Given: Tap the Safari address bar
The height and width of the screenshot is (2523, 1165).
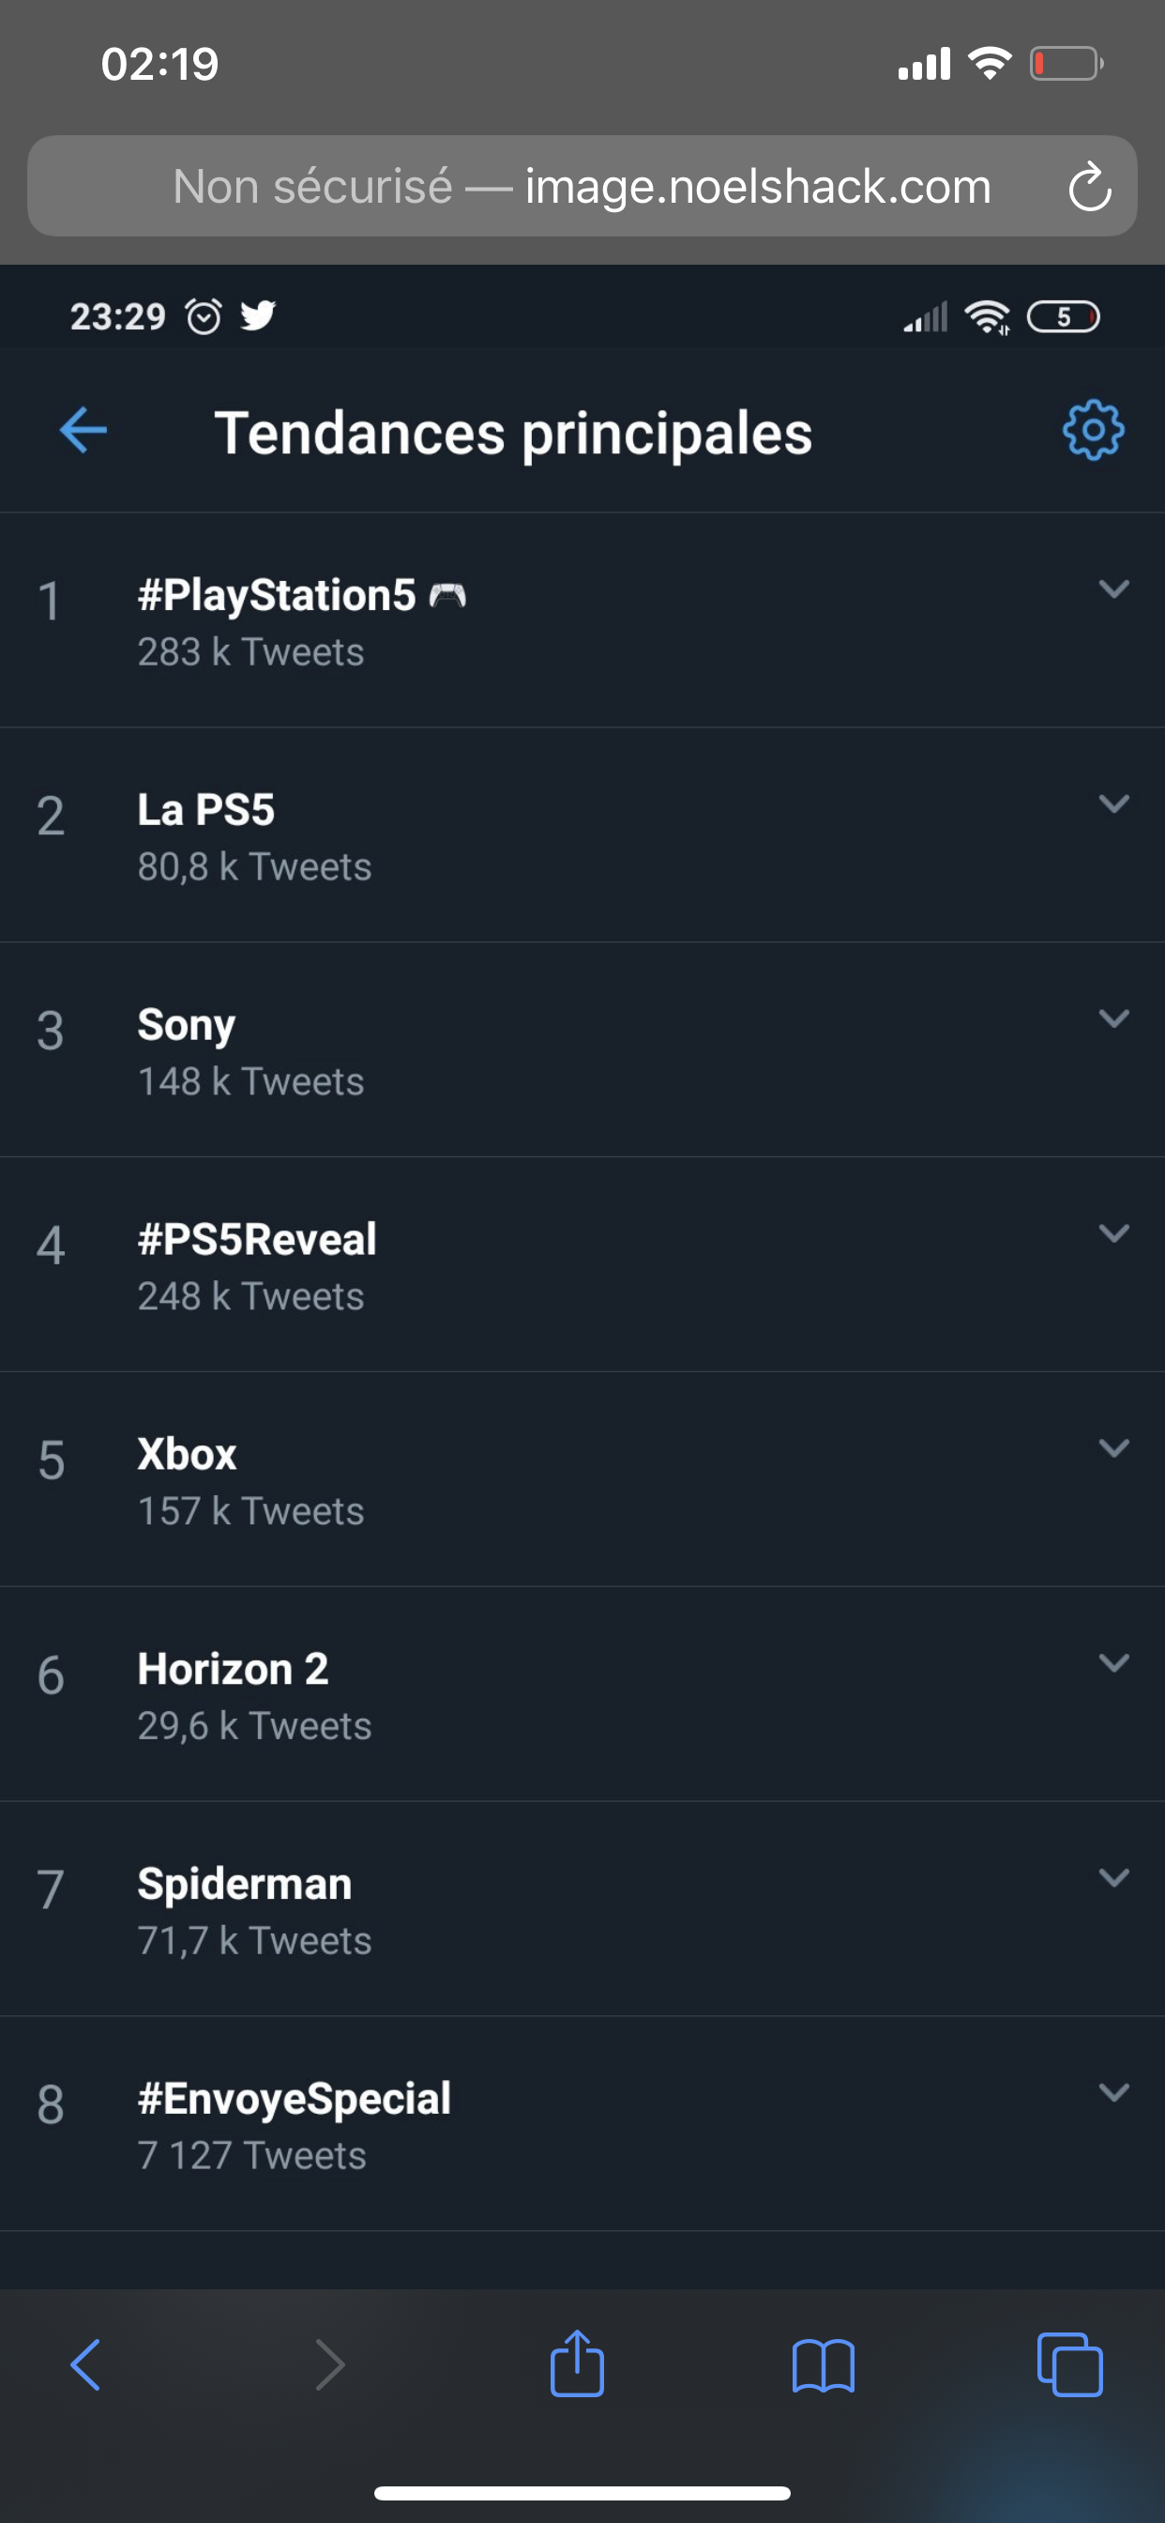Looking at the screenshot, I should (x=582, y=187).
